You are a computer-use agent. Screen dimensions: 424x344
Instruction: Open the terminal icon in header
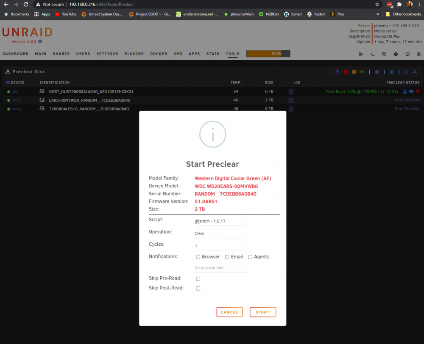(372, 54)
